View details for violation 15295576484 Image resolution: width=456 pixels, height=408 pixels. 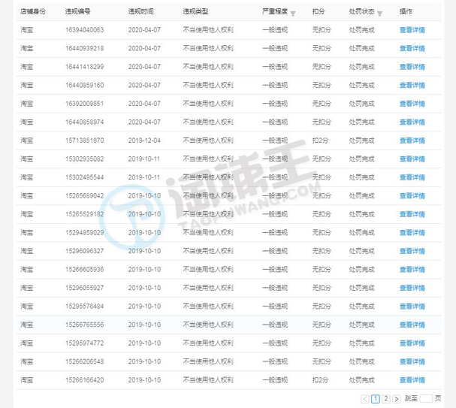412,306
